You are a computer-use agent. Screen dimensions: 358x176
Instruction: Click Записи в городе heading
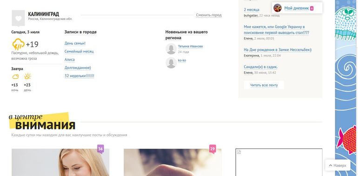(80, 32)
